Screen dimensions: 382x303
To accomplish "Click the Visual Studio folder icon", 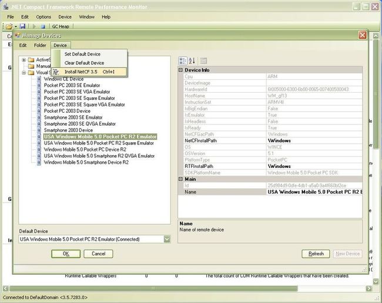I will pyautogui.click(x=31, y=73).
